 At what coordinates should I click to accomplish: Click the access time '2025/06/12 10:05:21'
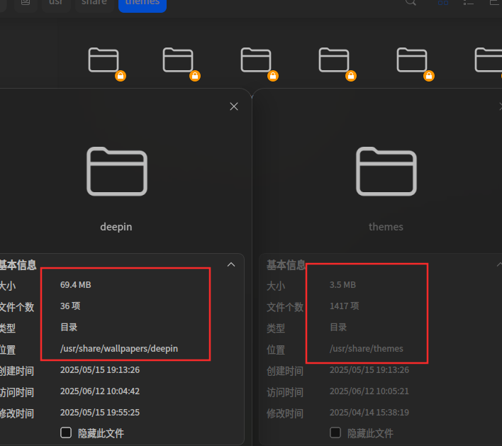point(369,391)
